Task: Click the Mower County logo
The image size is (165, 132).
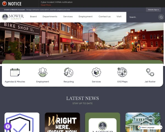Action: coord(13,17)
